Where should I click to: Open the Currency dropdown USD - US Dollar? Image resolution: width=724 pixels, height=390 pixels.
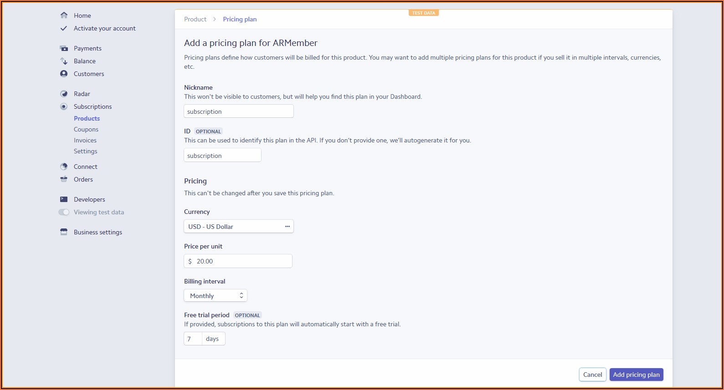[238, 227]
